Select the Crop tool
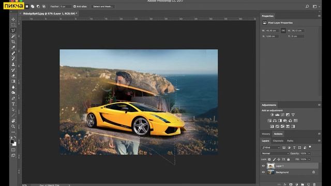331x186 pixels. coord(13,42)
